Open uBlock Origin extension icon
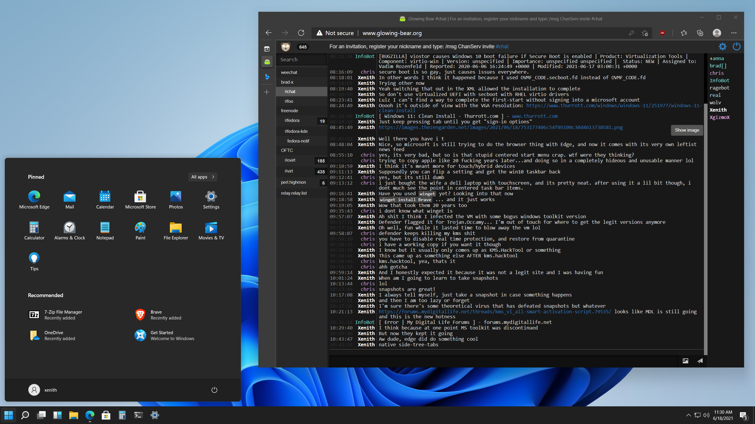Image resolution: width=755 pixels, height=424 pixels. 662,33
